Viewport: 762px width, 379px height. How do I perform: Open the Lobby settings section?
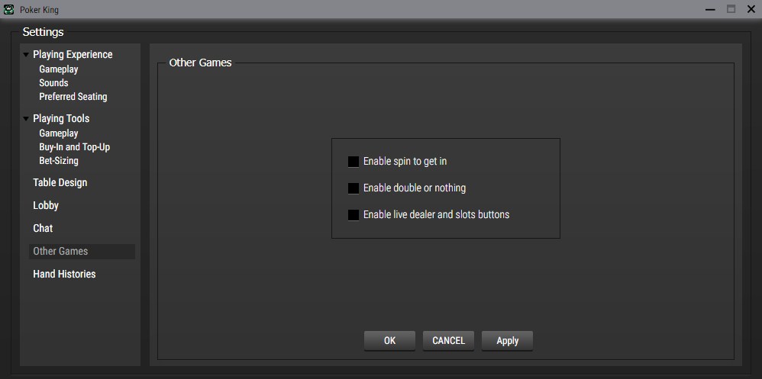tap(46, 206)
